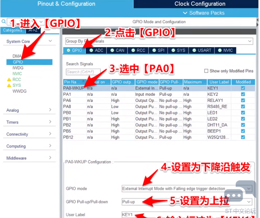Viewport: 260px width, 218px height.
Task: Click the SYS warning triangle icon
Action: click(9, 85)
